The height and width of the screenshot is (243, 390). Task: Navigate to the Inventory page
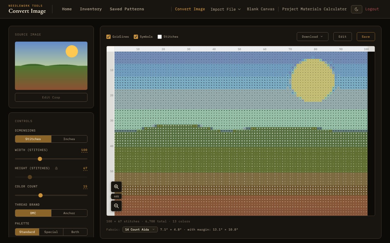click(90, 9)
